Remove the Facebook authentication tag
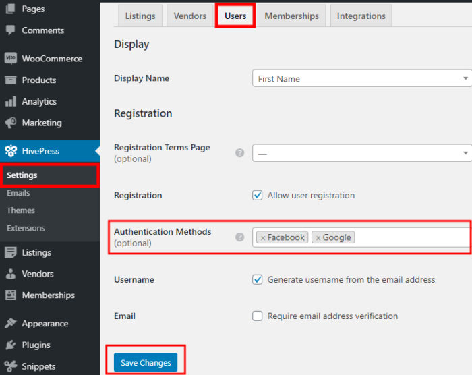Image resolution: width=472 pixels, height=375 pixels. point(263,238)
